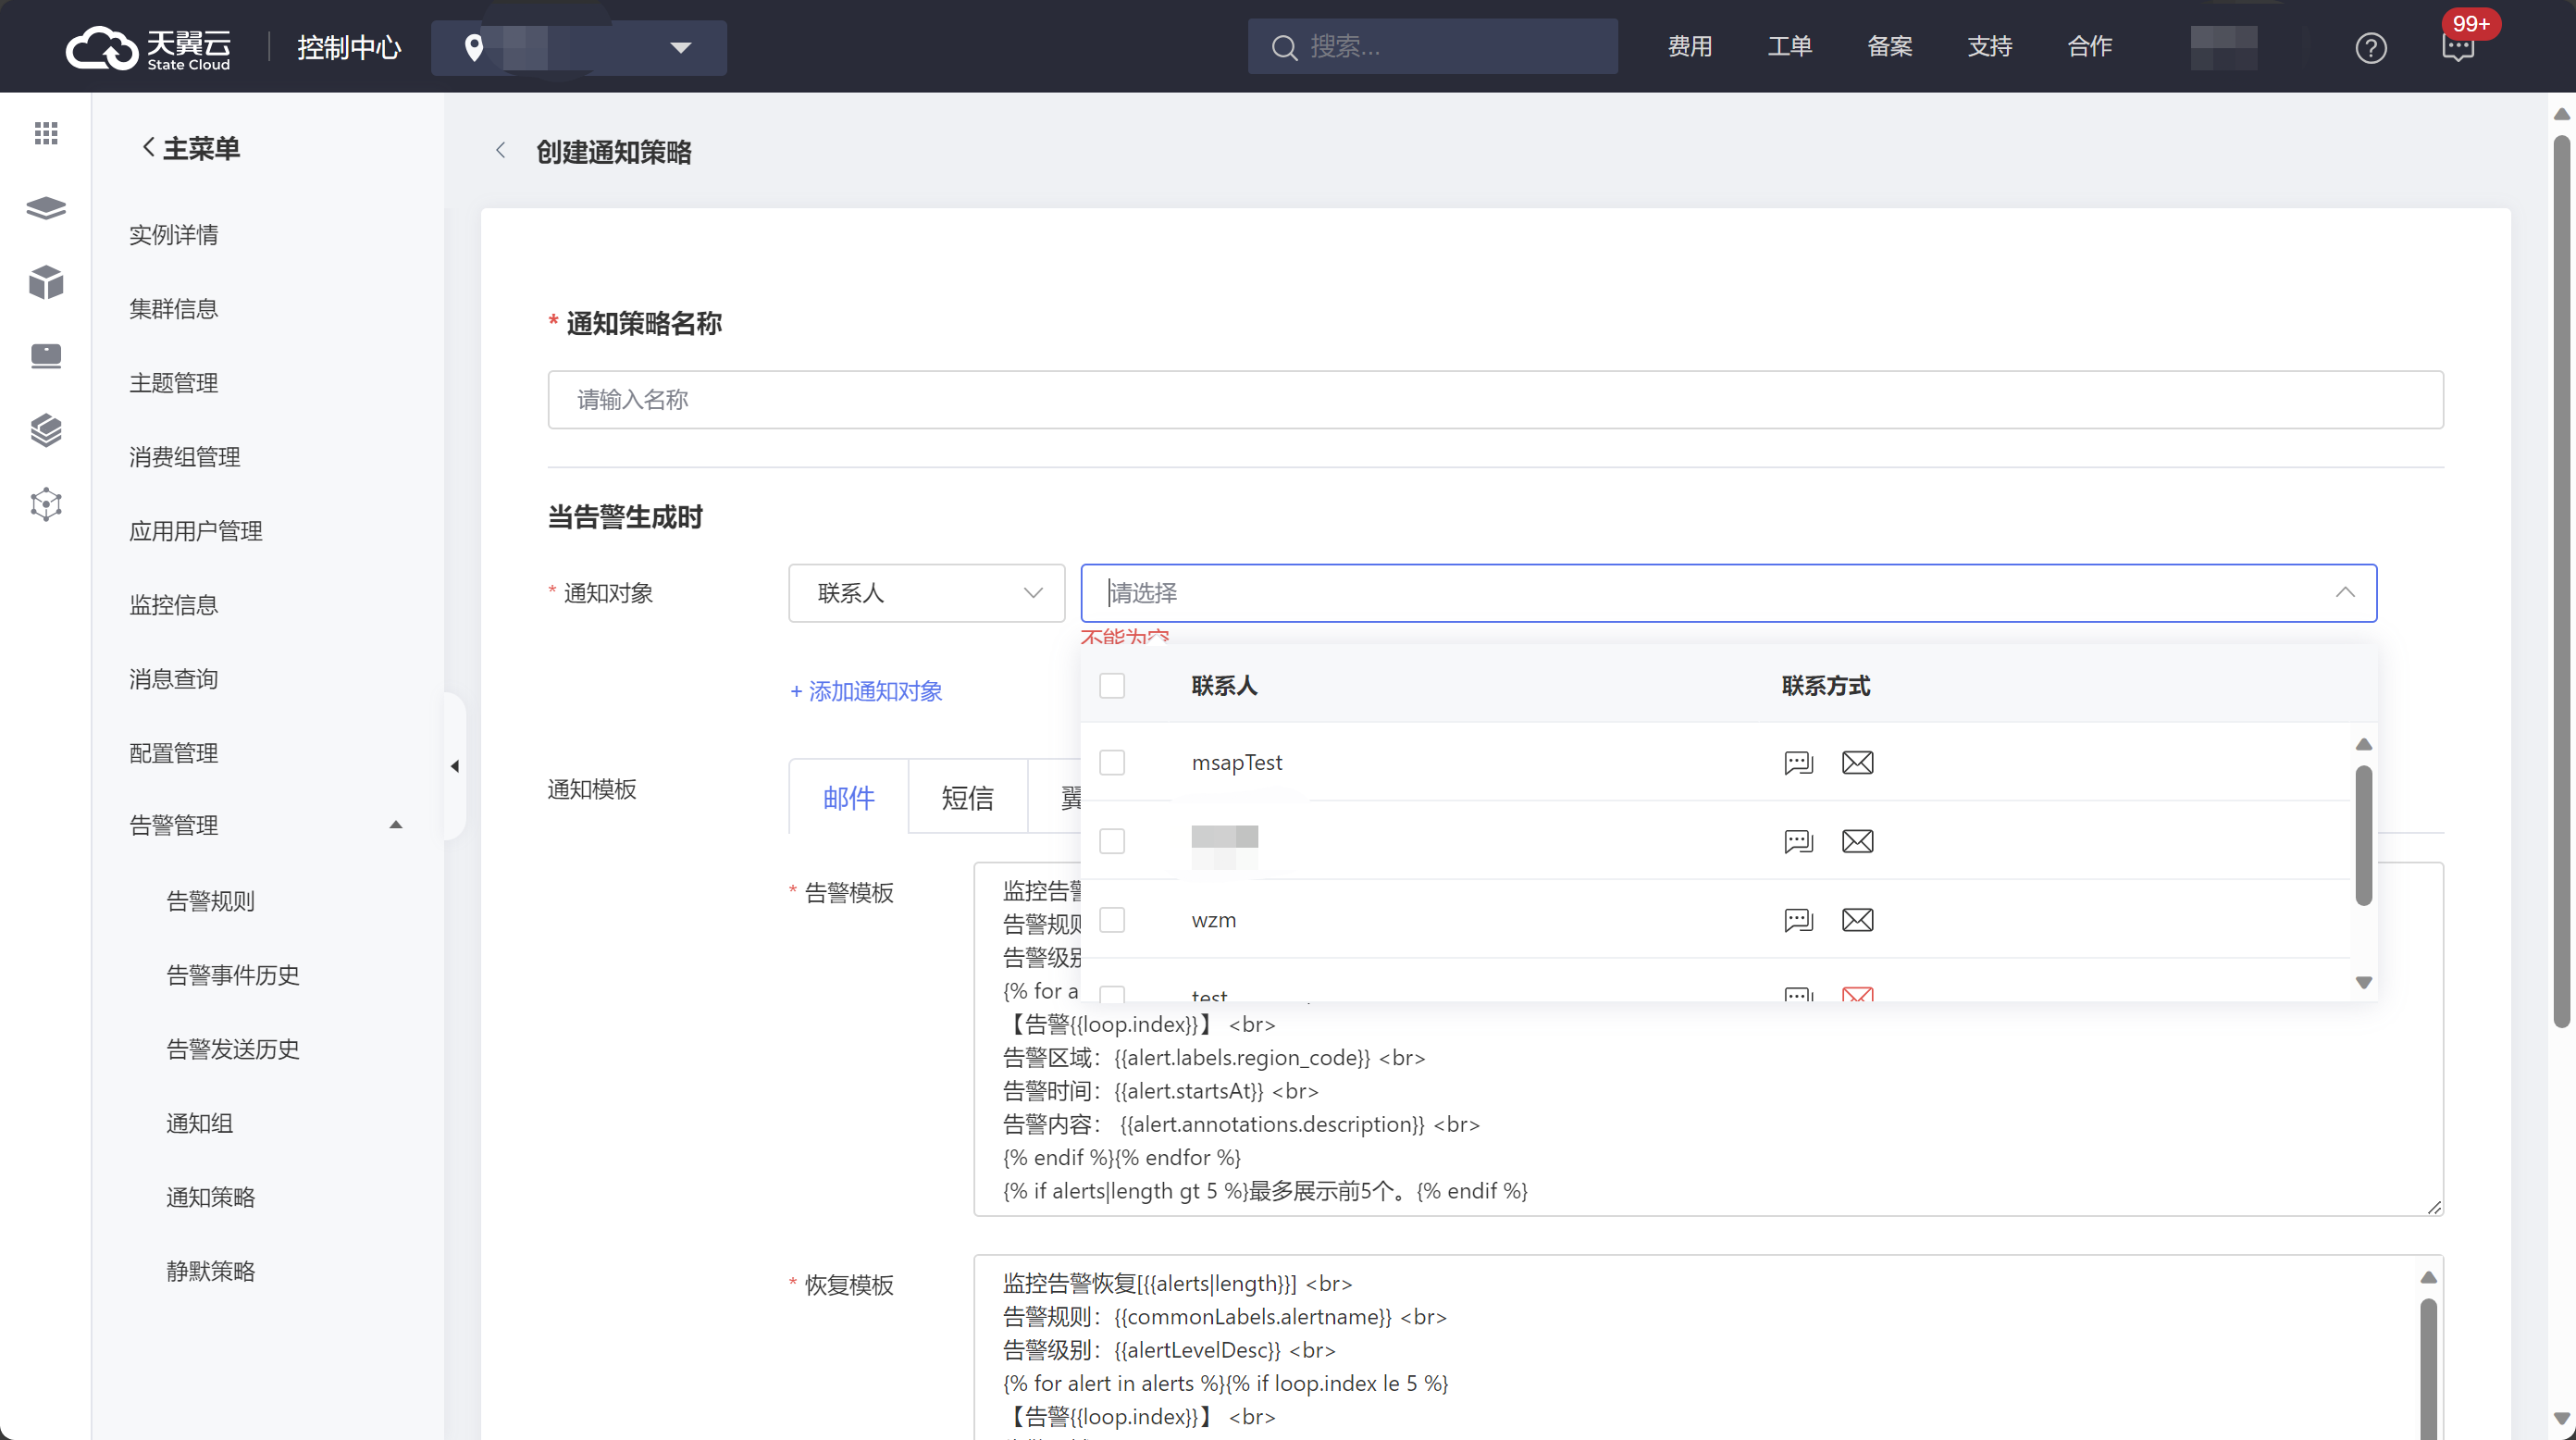Click the email icon for wzm
This screenshot has width=2576, height=1440.
click(x=1857, y=920)
